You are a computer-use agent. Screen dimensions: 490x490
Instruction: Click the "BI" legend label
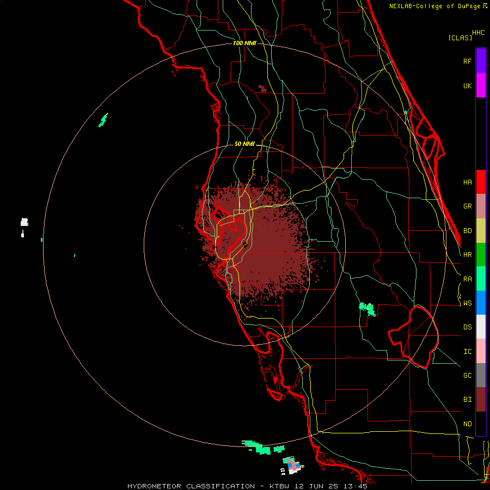[467, 400]
